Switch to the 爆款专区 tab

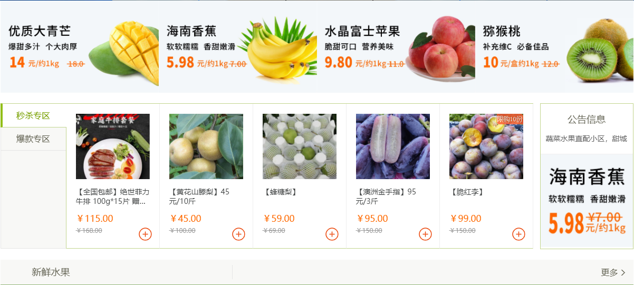(x=33, y=139)
